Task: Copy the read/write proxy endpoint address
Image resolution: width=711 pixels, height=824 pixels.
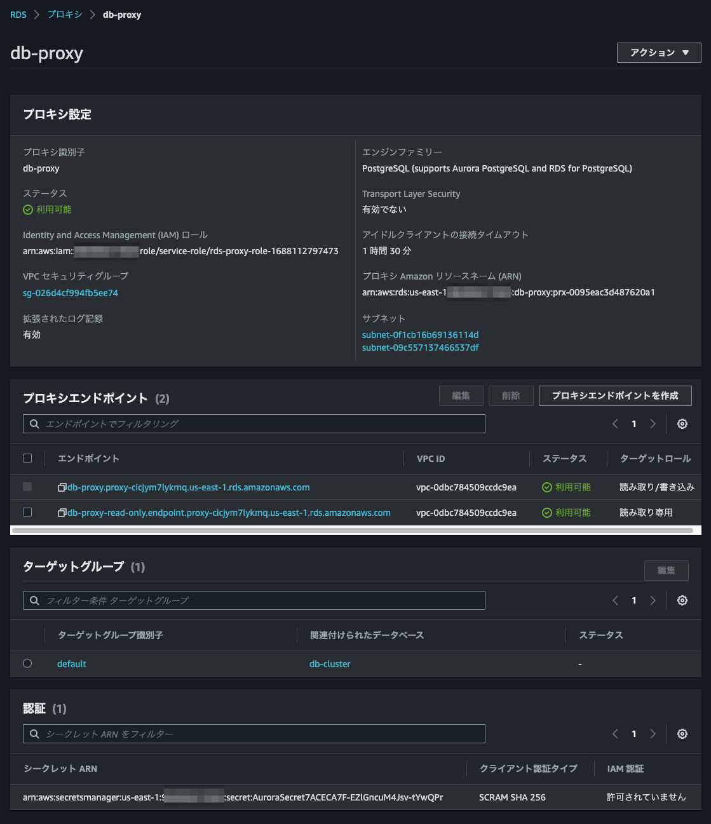Action: (62, 487)
